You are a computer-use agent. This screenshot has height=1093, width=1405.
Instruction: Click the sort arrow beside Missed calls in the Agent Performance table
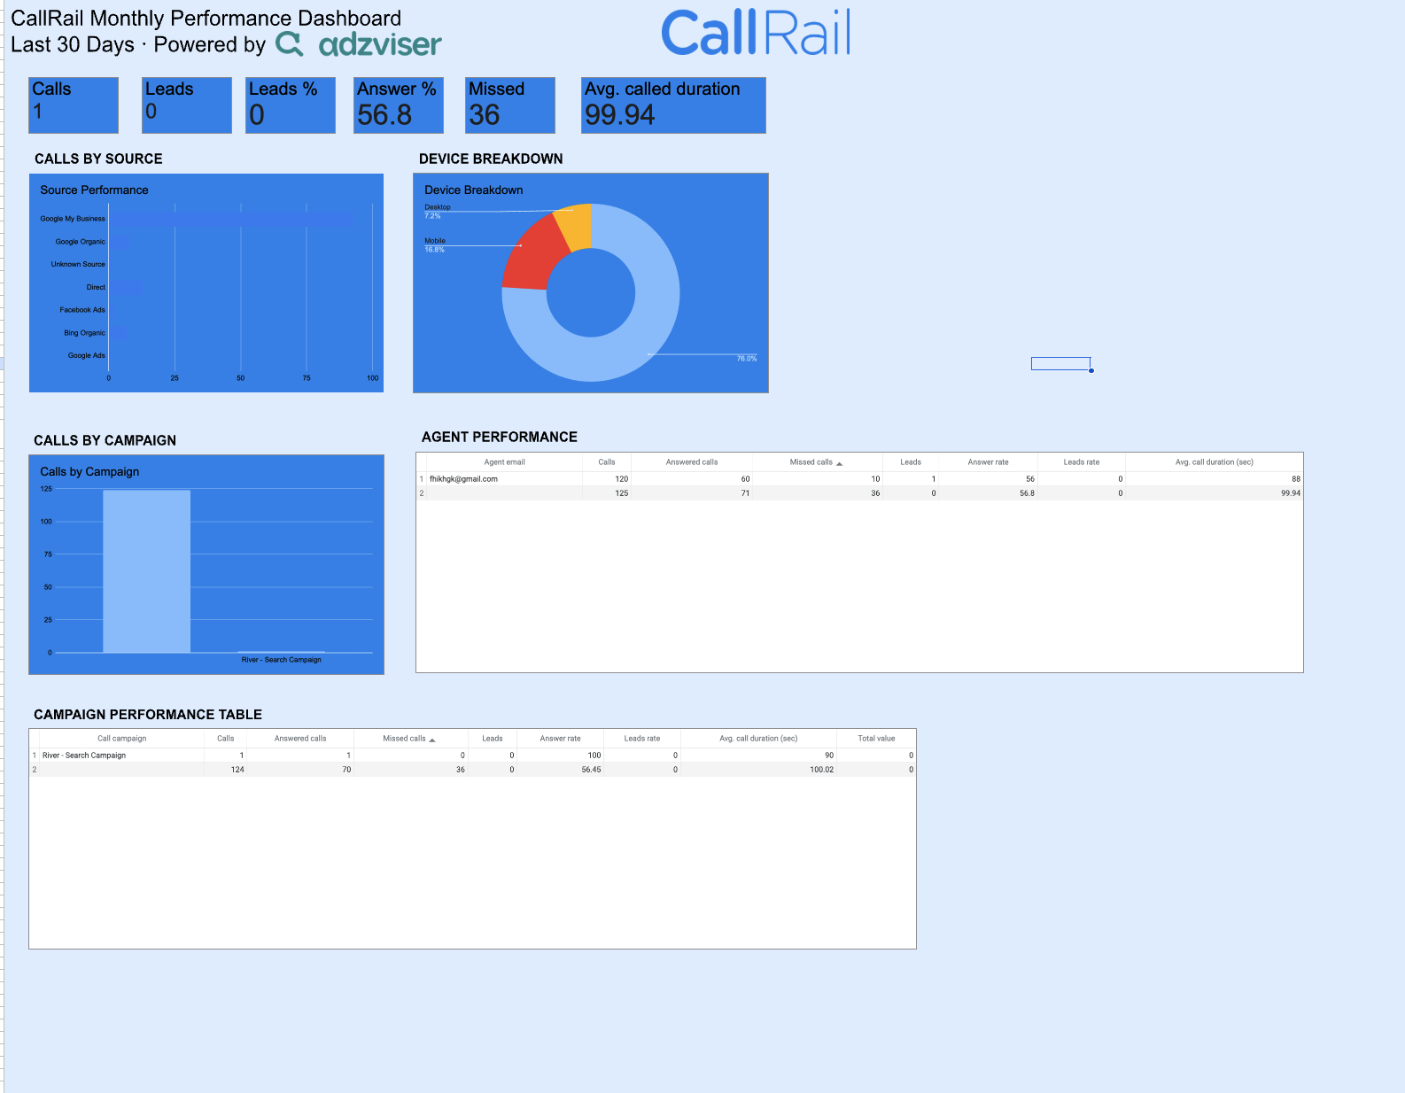point(839,463)
